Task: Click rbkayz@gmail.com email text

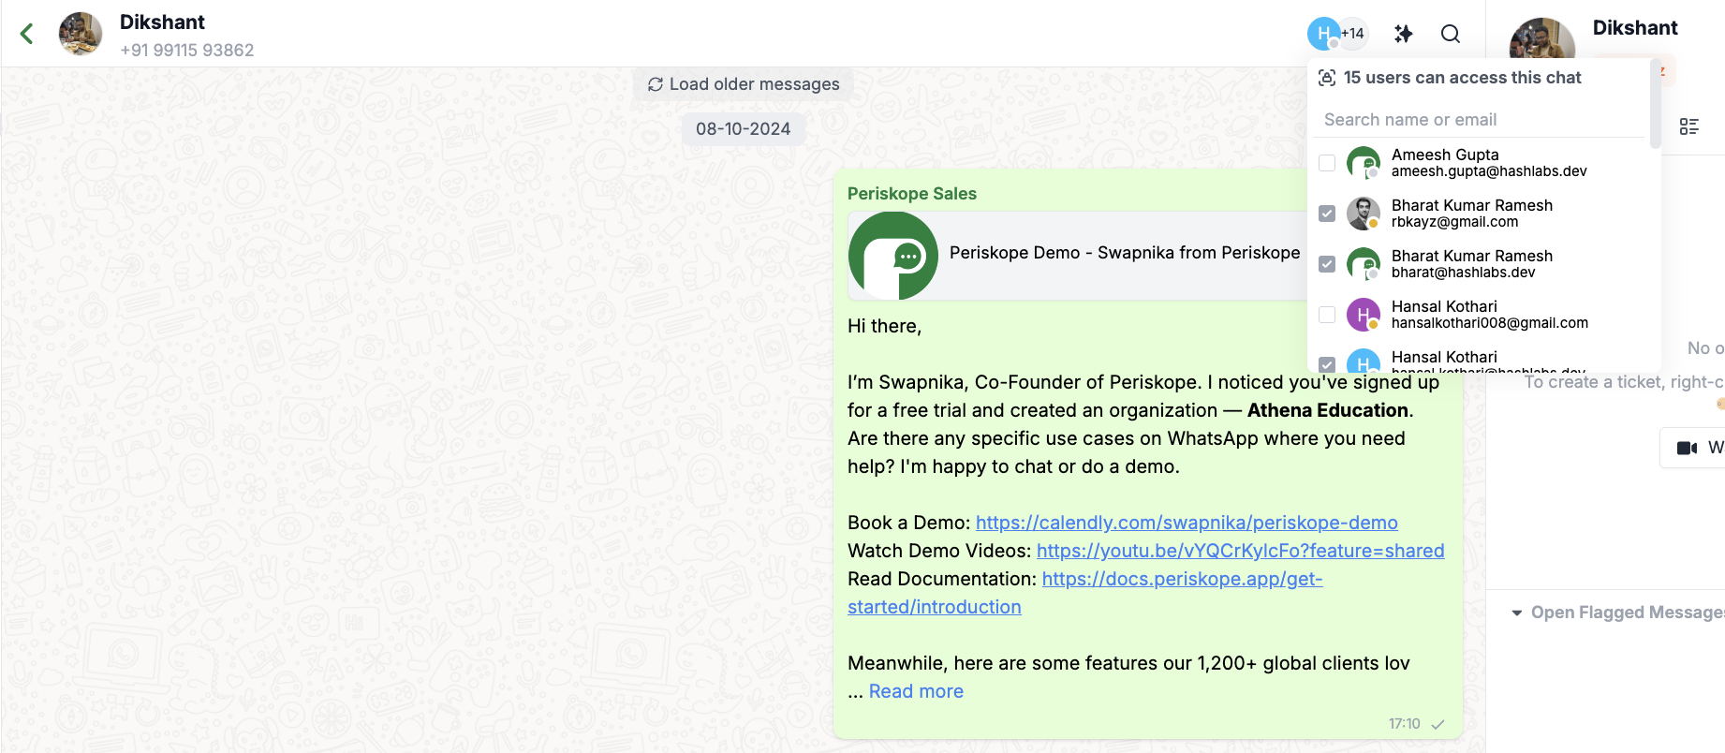Action: click(1455, 222)
